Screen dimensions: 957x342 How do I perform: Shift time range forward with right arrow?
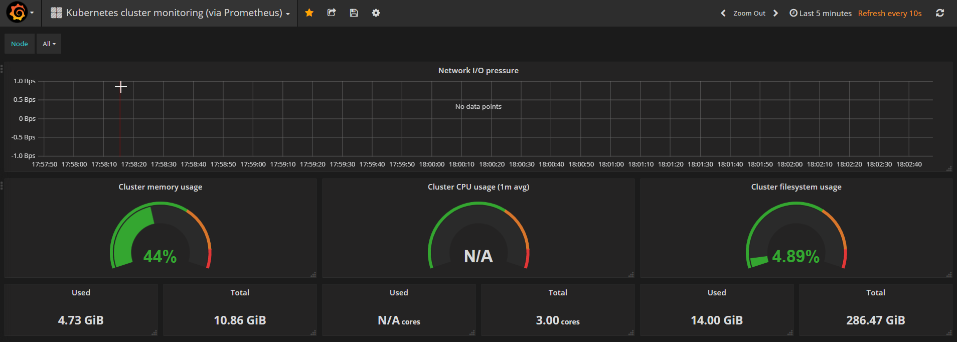pyautogui.click(x=775, y=13)
